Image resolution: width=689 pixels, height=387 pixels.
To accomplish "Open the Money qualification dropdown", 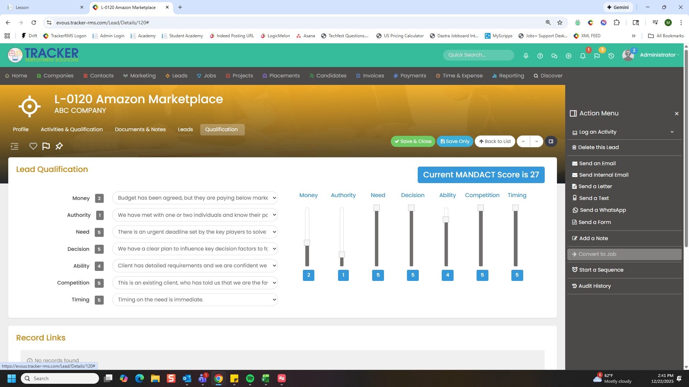I will point(195,198).
